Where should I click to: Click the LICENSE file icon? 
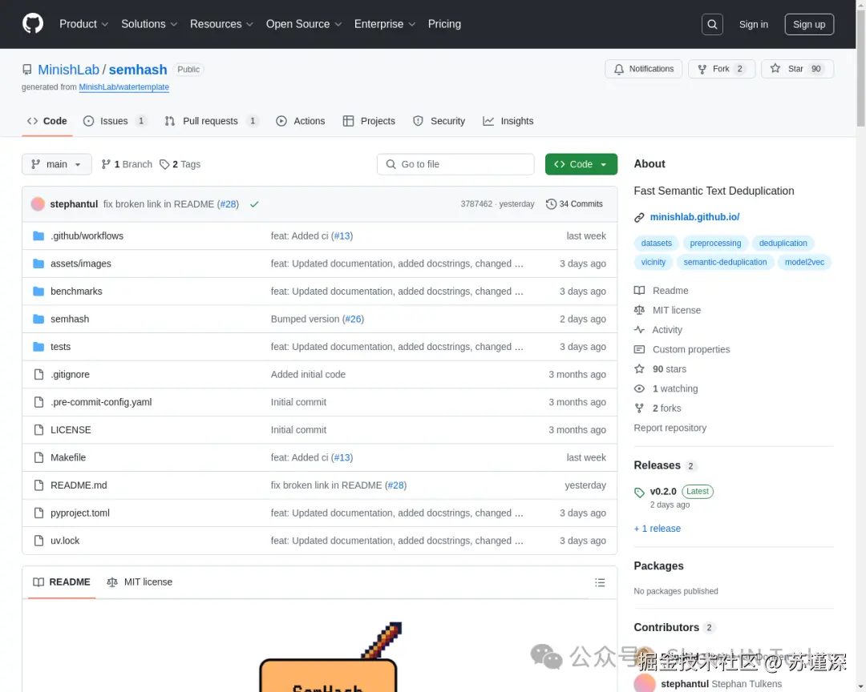[38, 430]
